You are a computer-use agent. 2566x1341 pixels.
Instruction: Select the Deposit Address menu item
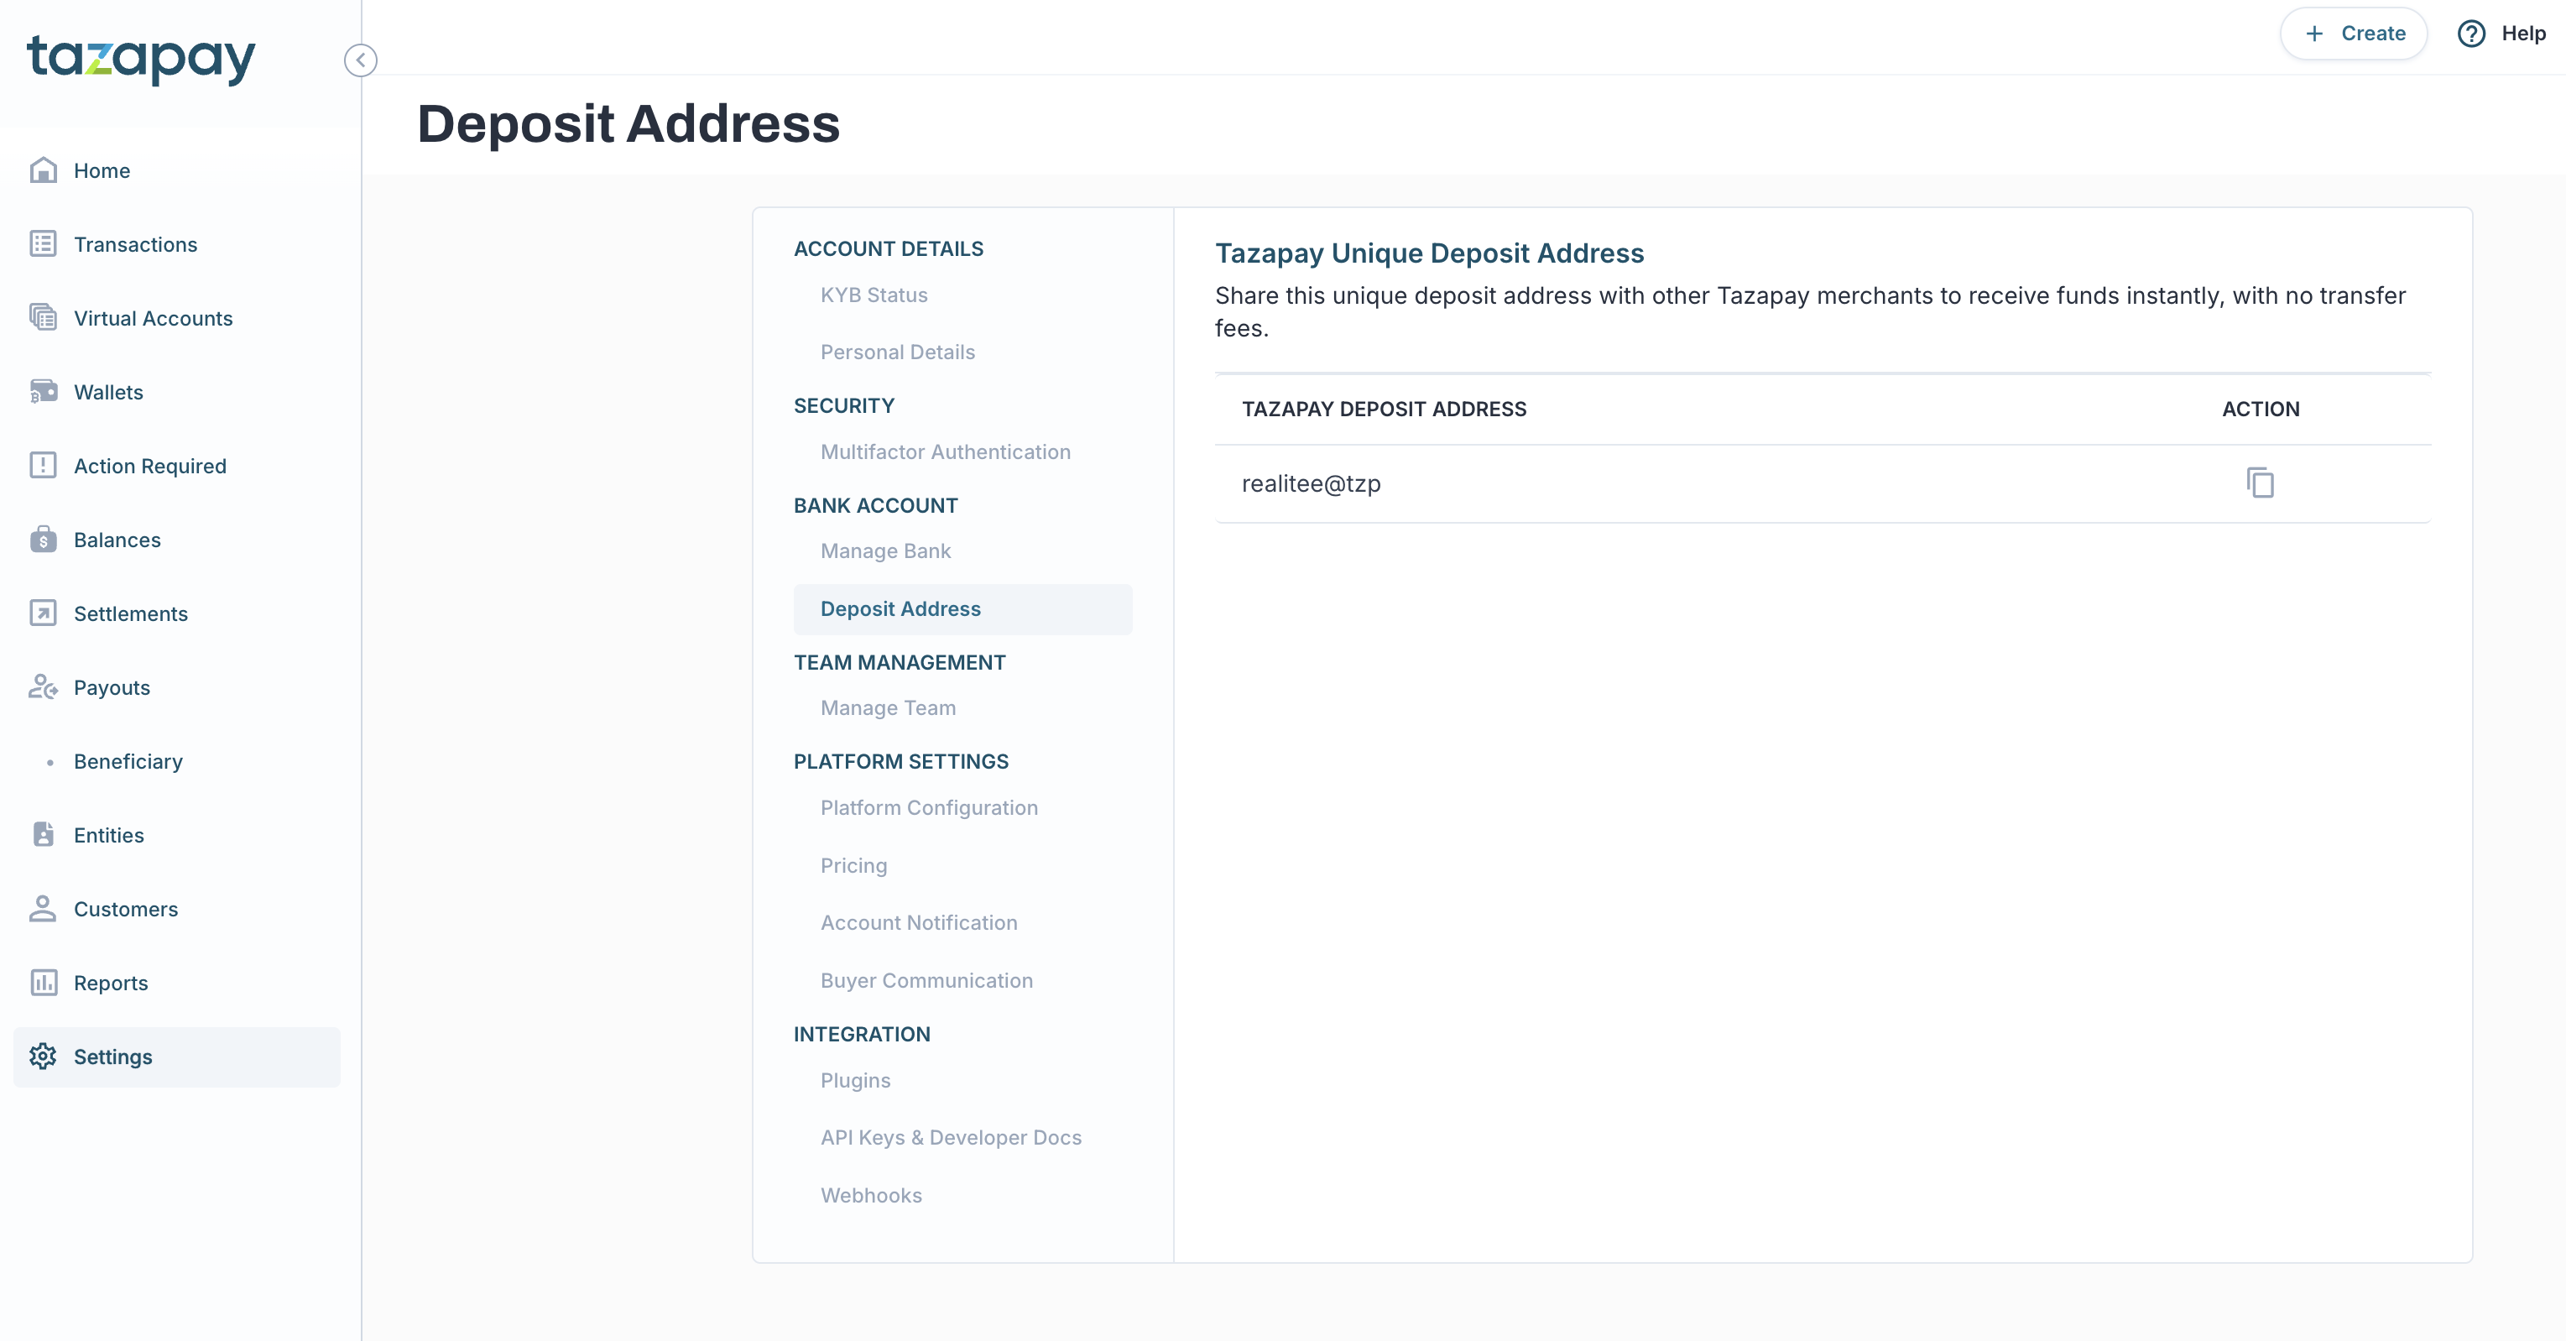click(x=900, y=608)
